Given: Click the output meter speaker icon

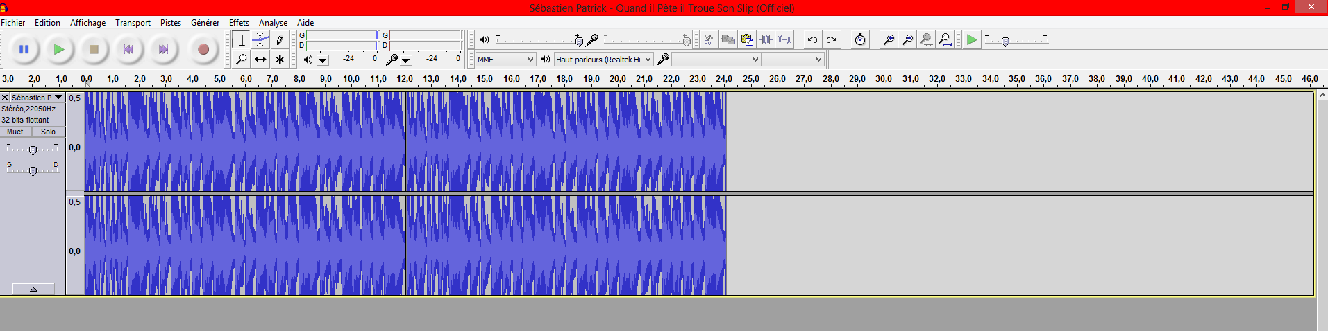Looking at the screenshot, I should (x=308, y=60).
